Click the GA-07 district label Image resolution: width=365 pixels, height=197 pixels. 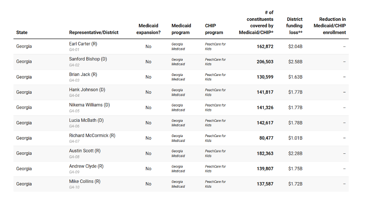(74, 141)
